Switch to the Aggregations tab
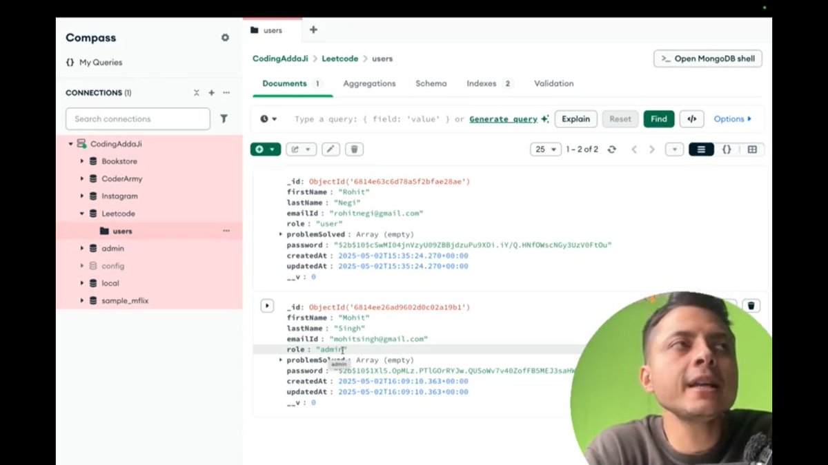Viewport: 828px width, 465px height. (x=369, y=83)
